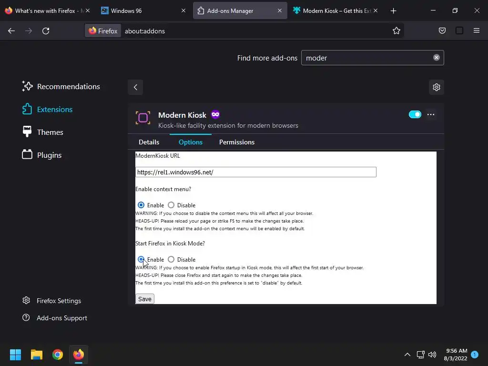The width and height of the screenshot is (488, 366).
Task: Reload the current page
Action: [x=46, y=31]
